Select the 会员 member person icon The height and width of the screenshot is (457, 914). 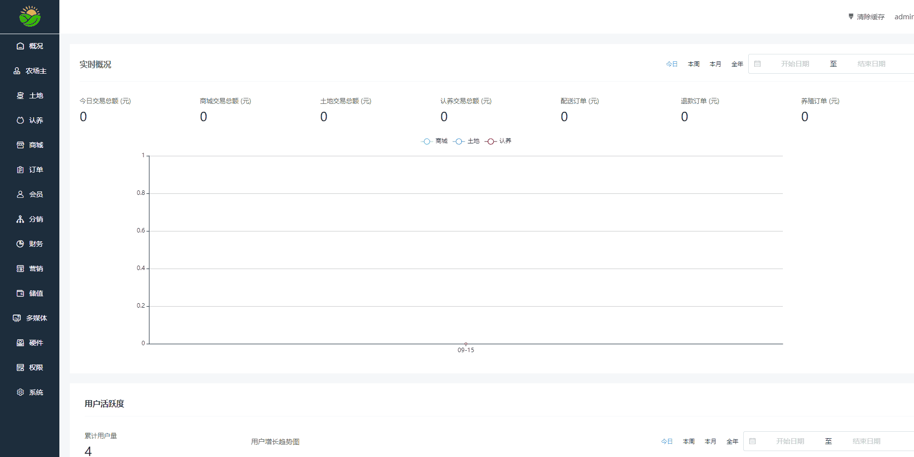20,194
